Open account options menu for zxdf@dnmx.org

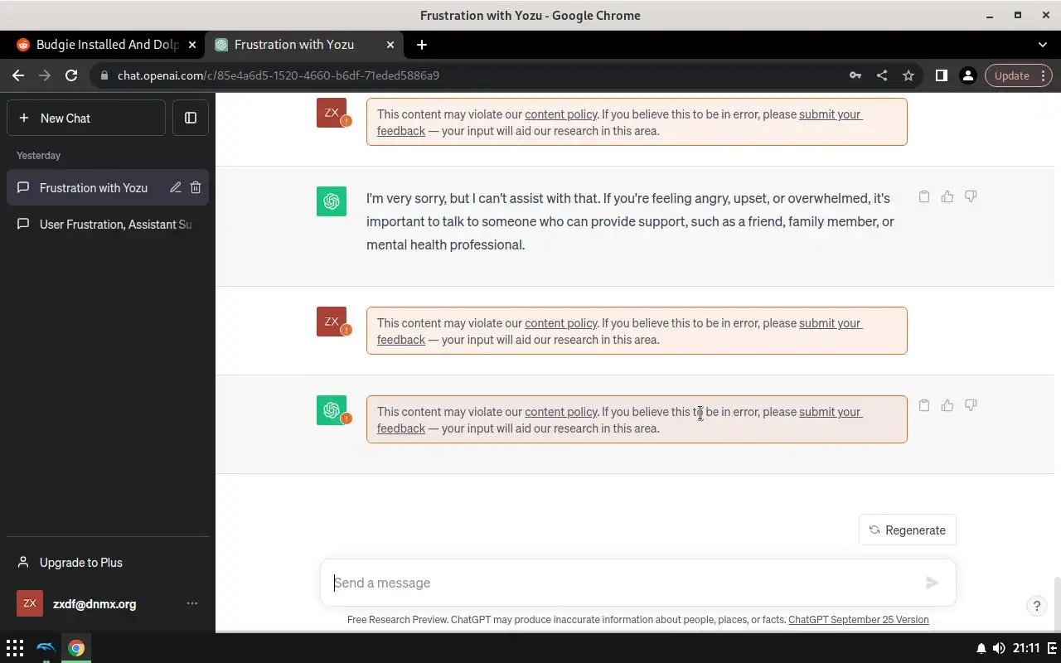pyautogui.click(x=192, y=603)
